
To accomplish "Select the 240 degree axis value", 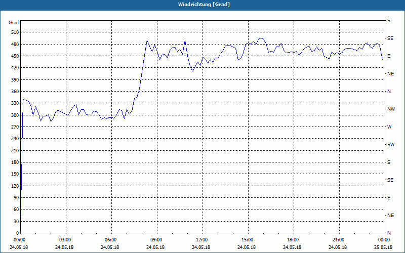I will 15,139.
